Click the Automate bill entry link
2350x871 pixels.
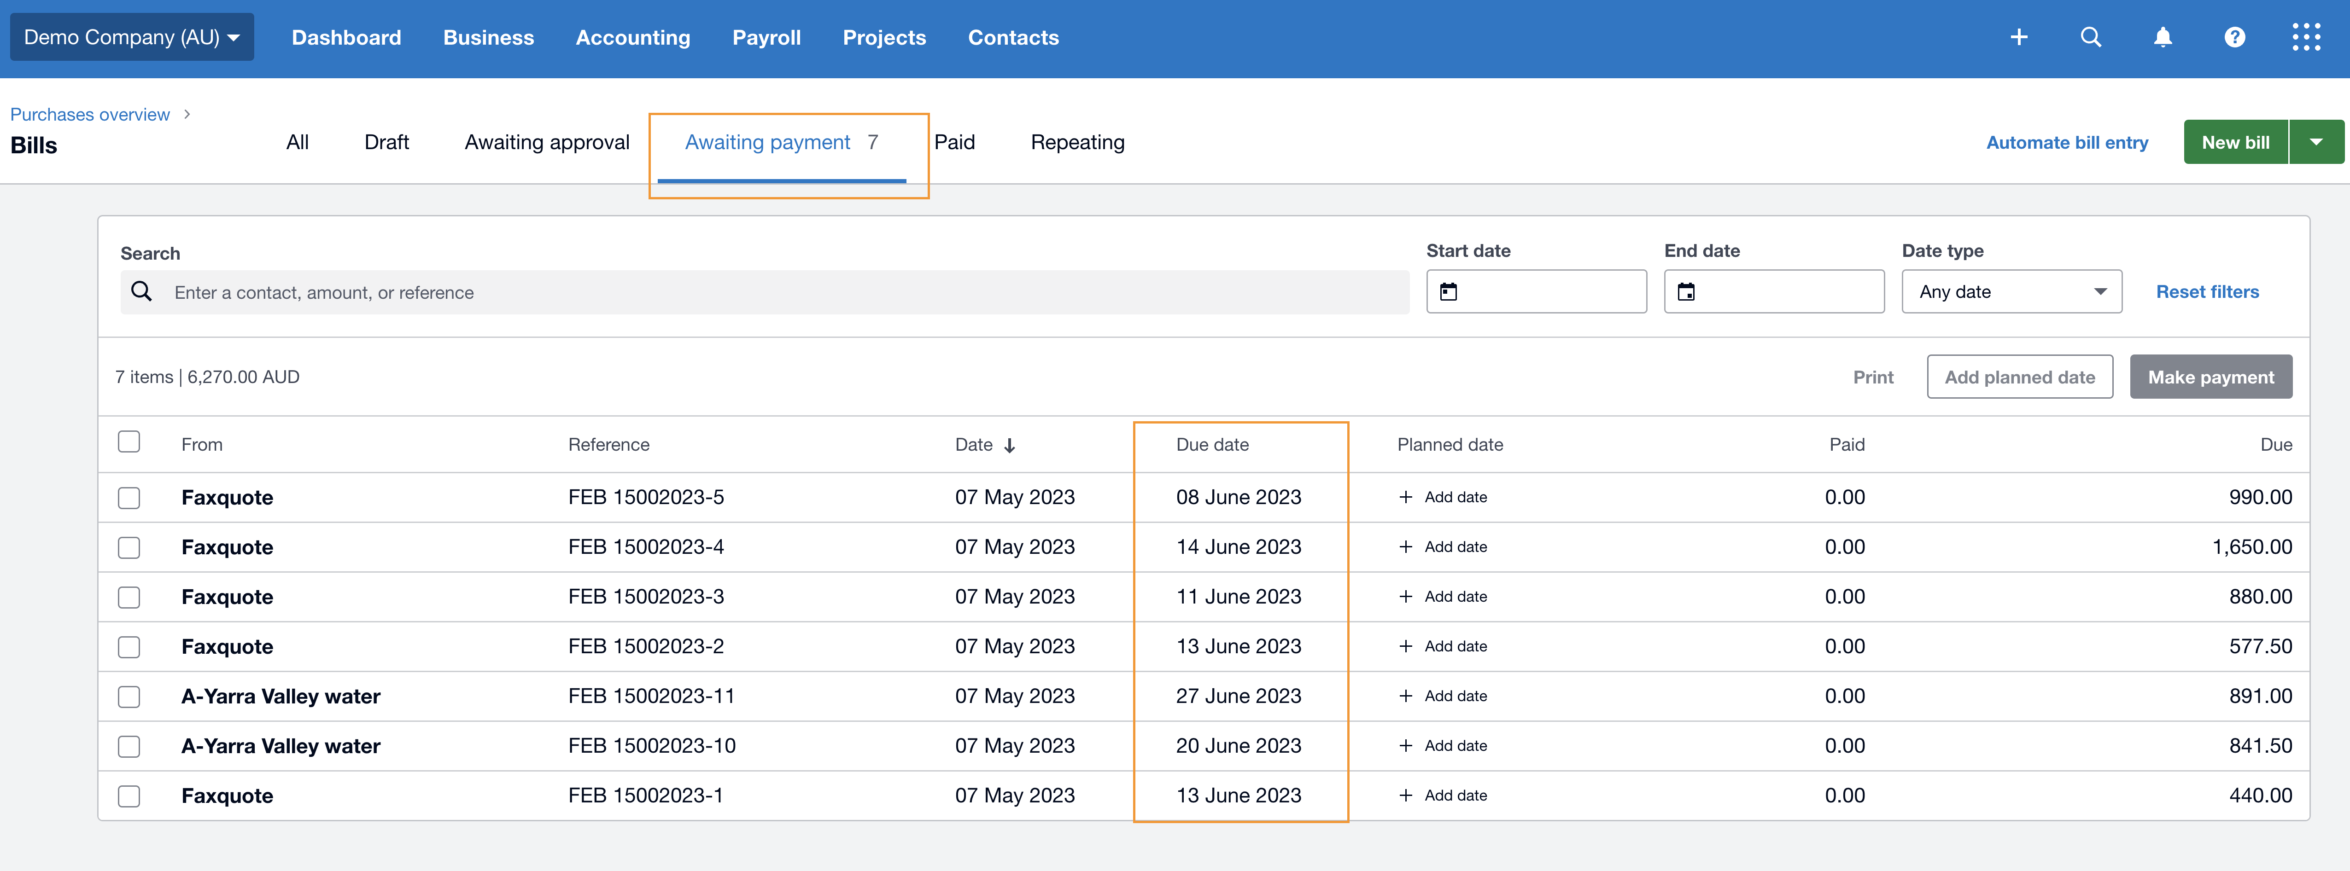pyautogui.click(x=2066, y=142)
